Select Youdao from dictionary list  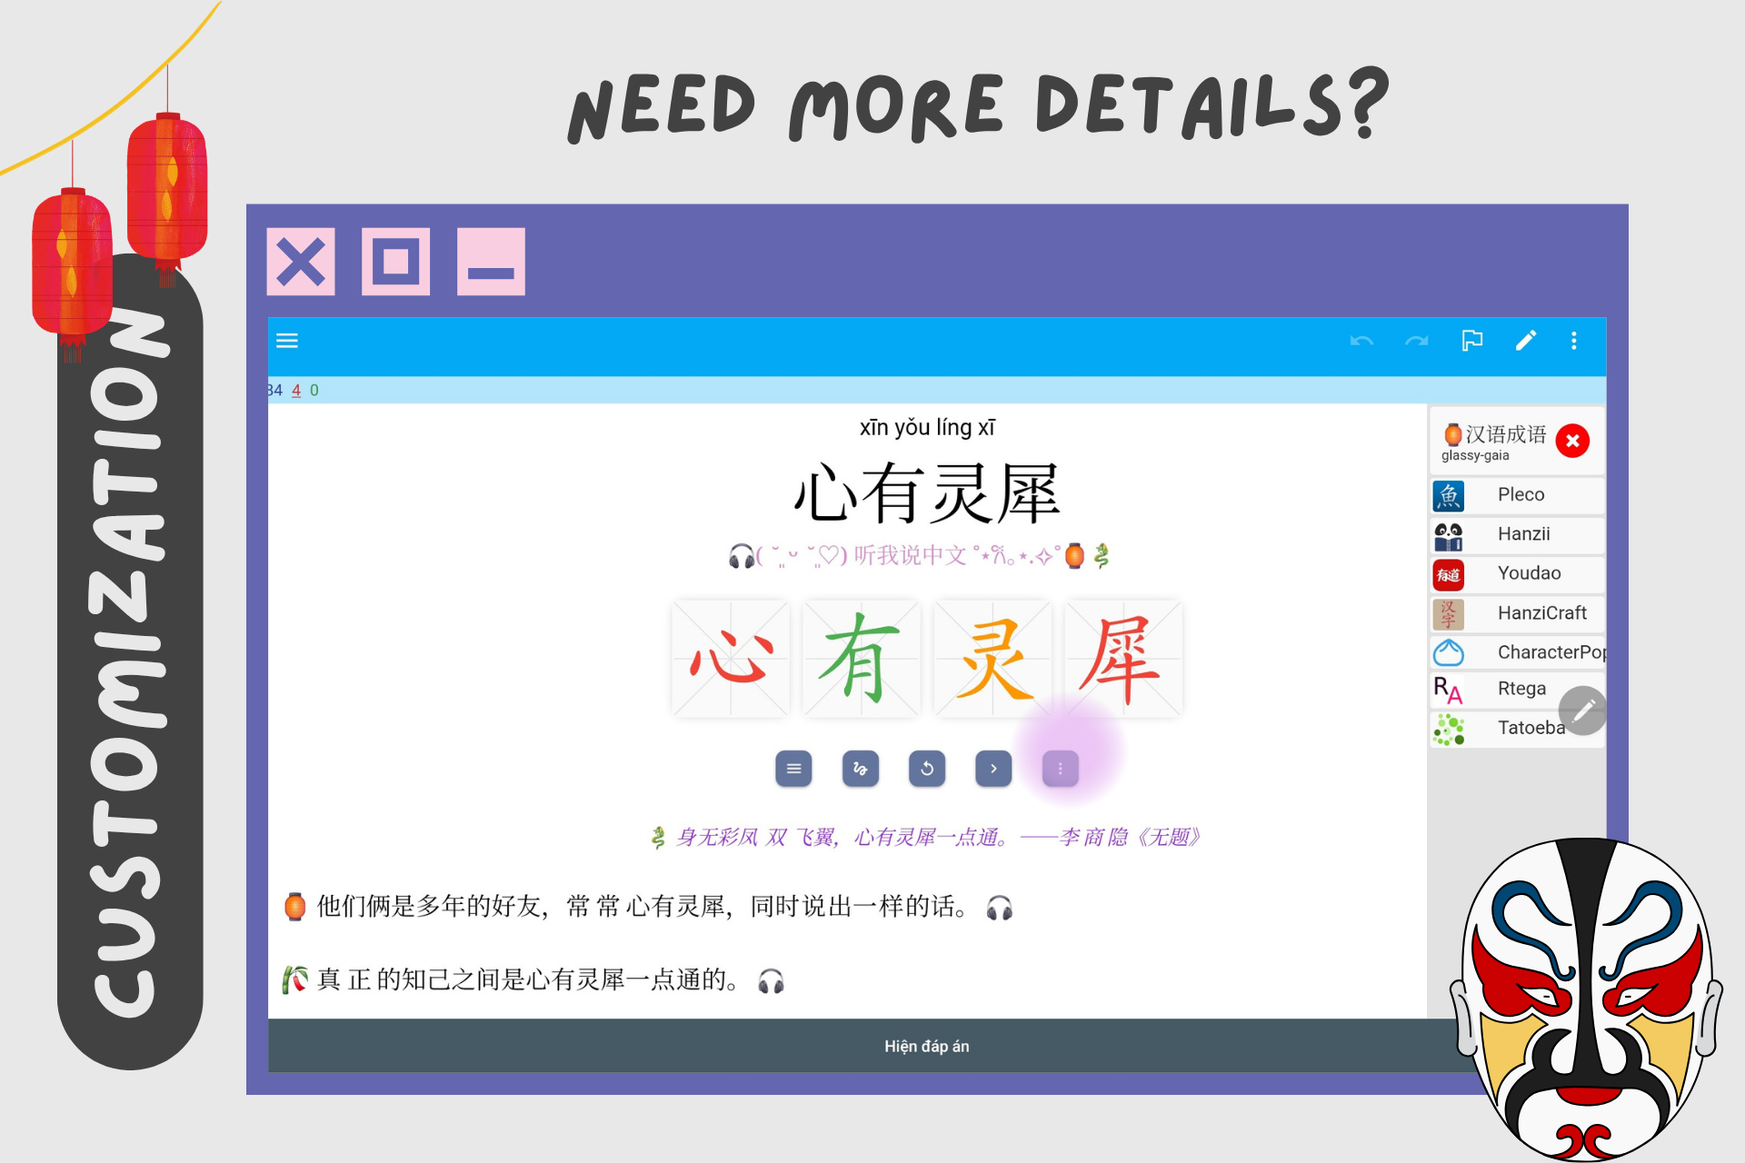1528,573
